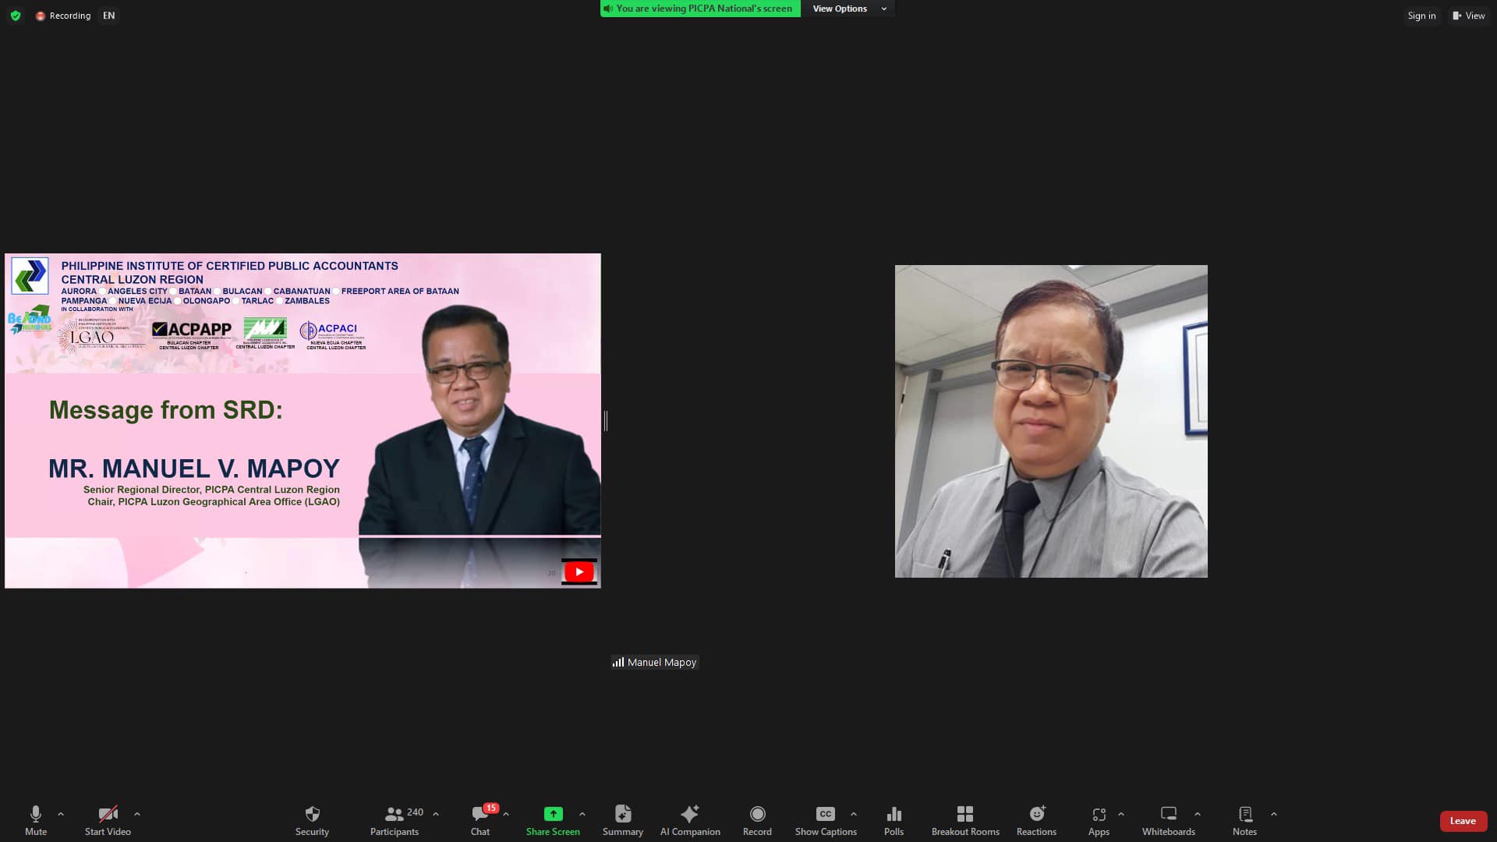Click the green encryption shield icon
The height and width of the screenshot is (842, 1497).
point(16,16)
